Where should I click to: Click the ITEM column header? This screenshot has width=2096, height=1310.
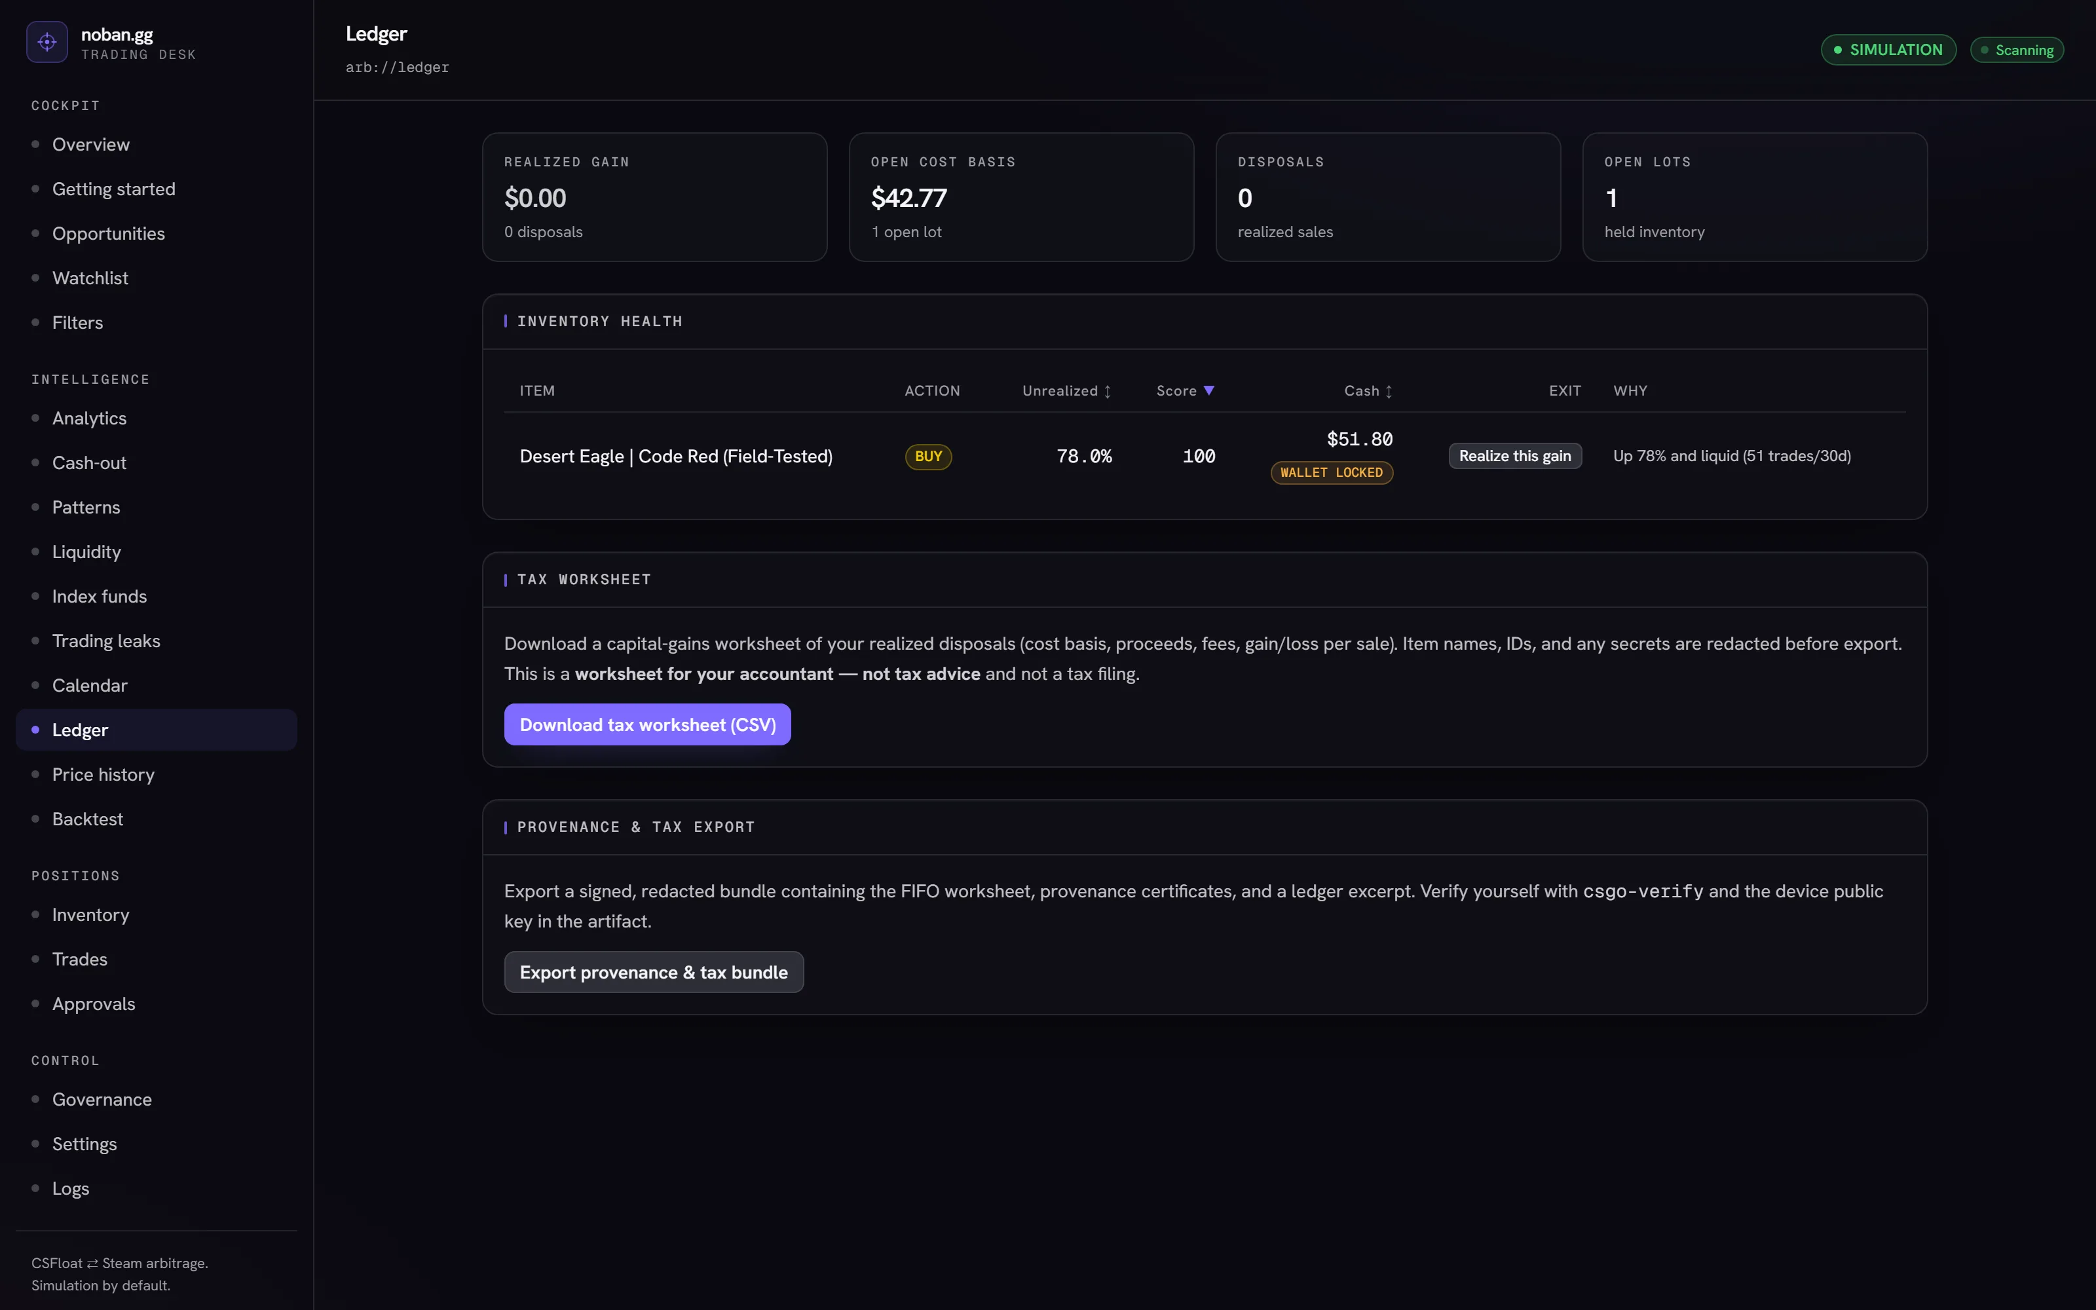(537, 391)
